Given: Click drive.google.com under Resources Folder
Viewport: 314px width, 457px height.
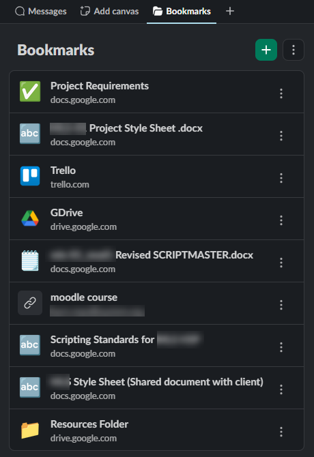Looking at the screenshot, I should [83, 438].
